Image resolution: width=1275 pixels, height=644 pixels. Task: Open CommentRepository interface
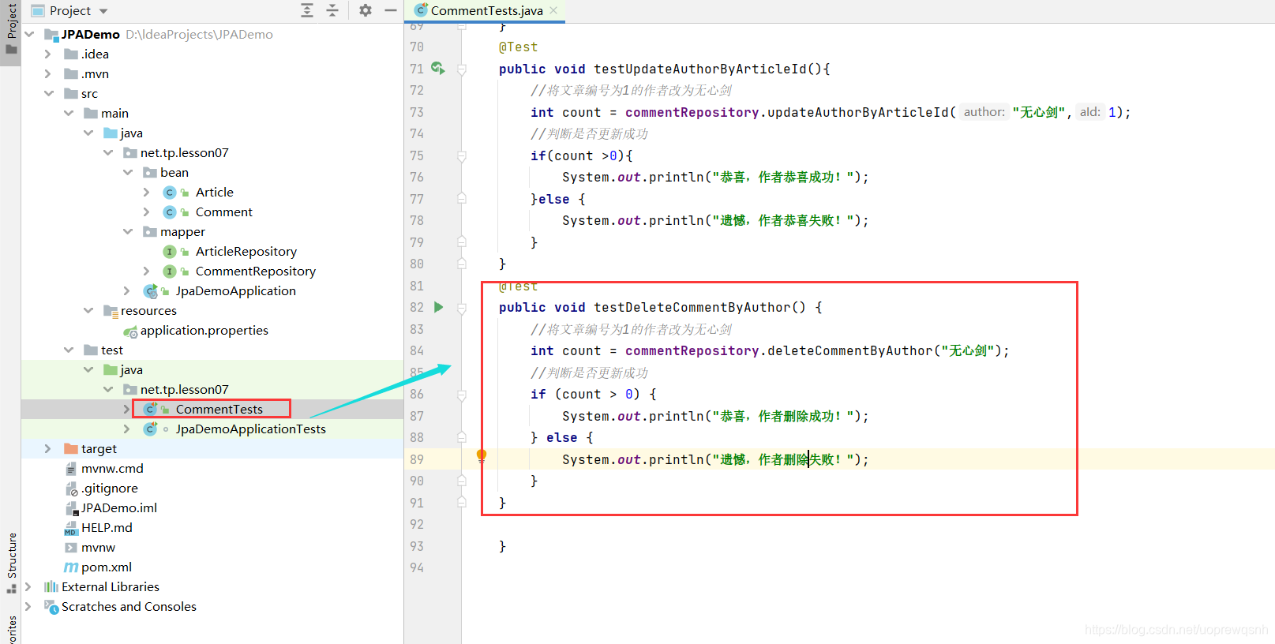pos(255,271)
